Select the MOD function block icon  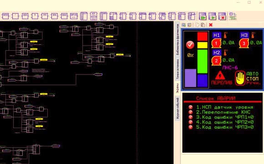pos(5,16)
